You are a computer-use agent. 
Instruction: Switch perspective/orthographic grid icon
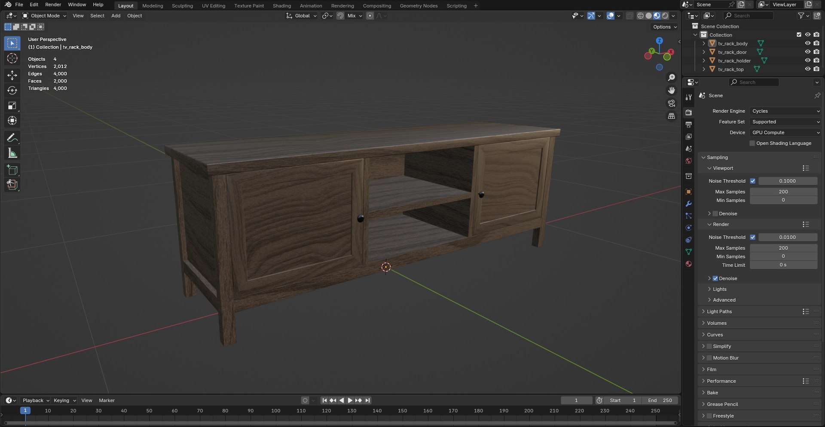pyautogui.click(x=671, y=116)
